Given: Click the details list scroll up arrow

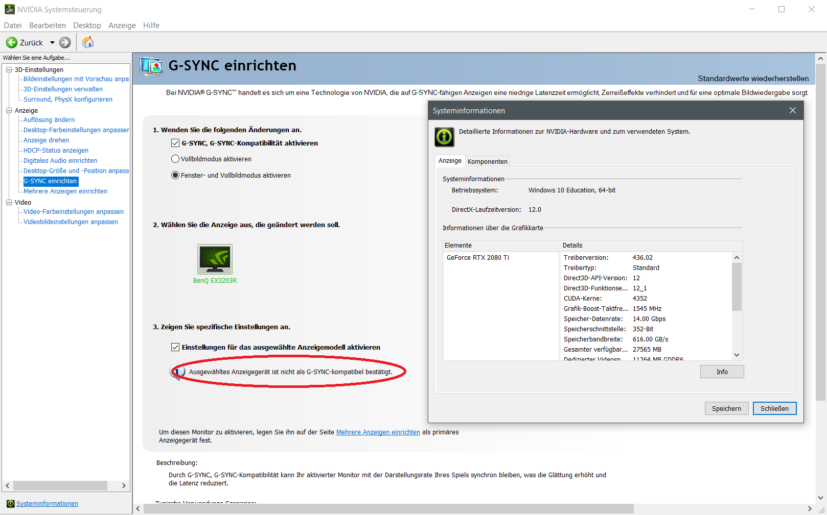Looking at the screenshot, I should (737, 257).
